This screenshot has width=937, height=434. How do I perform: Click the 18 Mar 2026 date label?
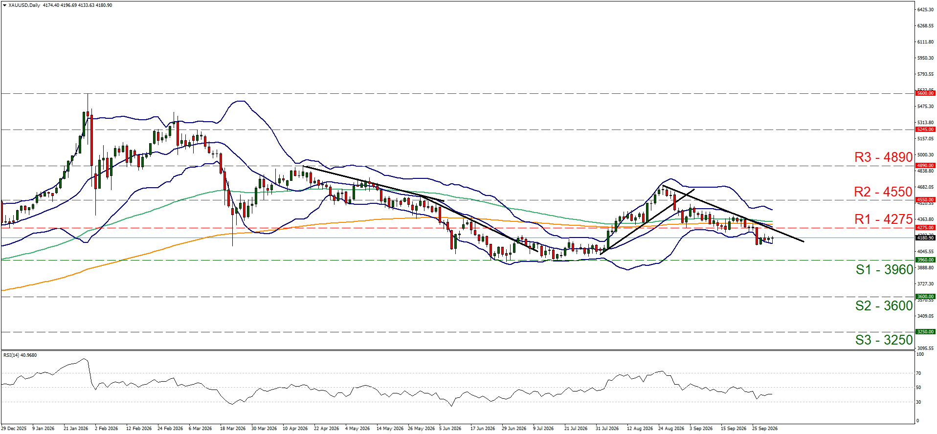(x=233, y=429)
